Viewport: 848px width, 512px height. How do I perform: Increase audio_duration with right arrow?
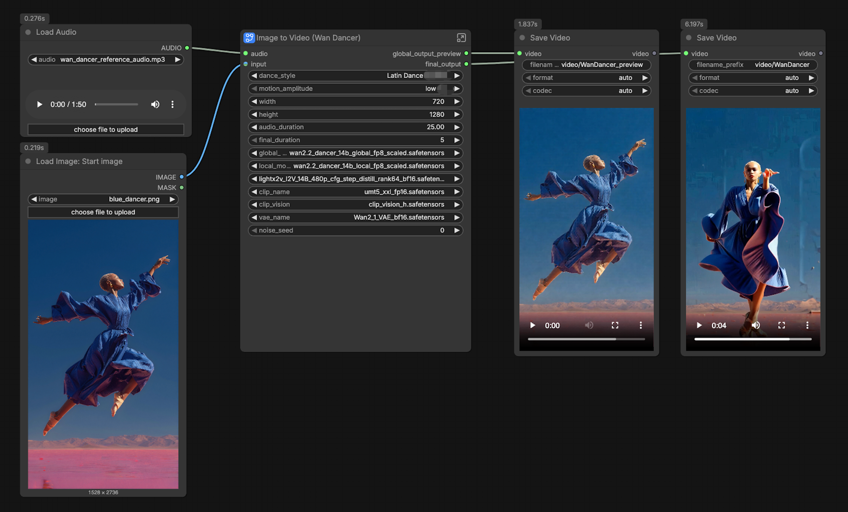pos(457,127)
